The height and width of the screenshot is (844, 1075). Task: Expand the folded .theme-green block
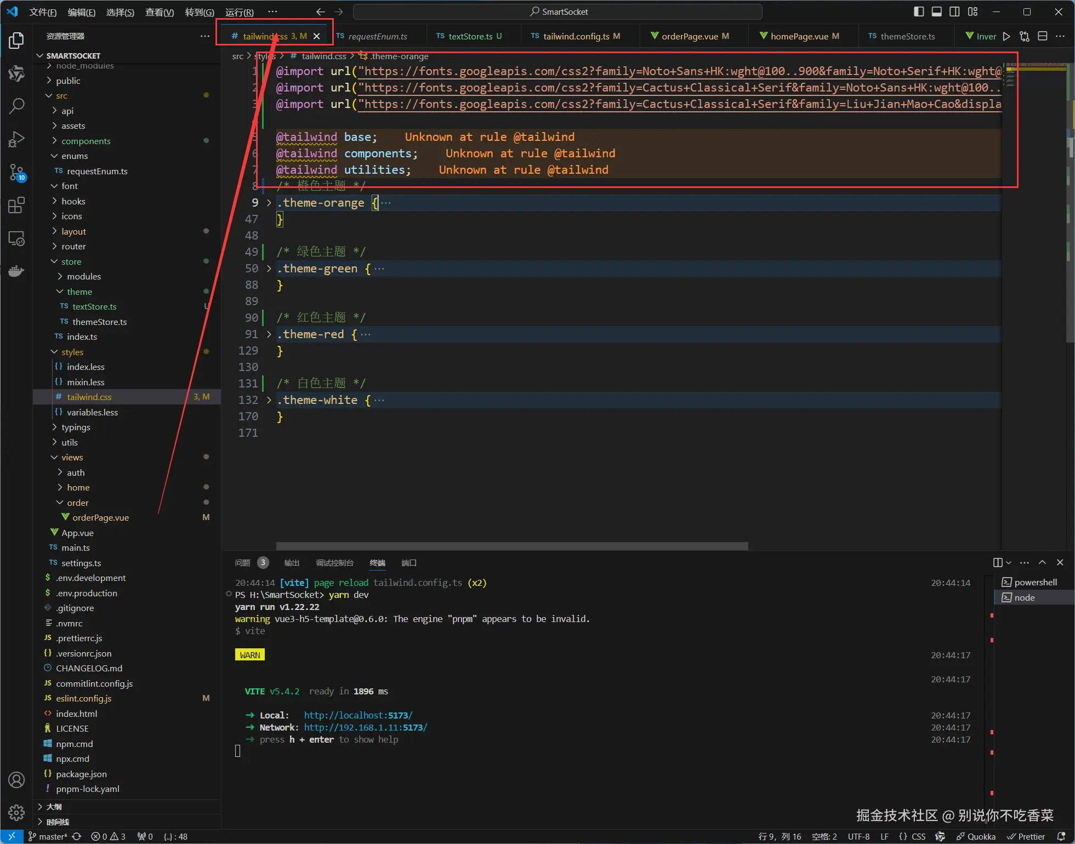tap(269, 269)
